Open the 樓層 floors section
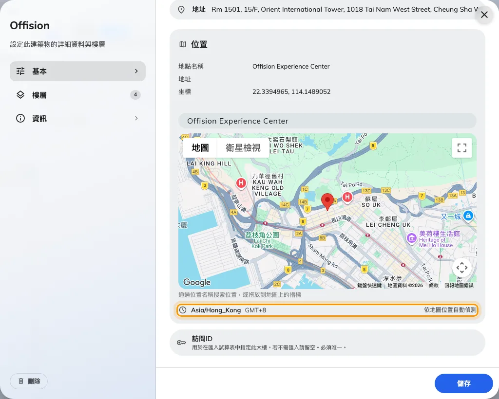 77,95
